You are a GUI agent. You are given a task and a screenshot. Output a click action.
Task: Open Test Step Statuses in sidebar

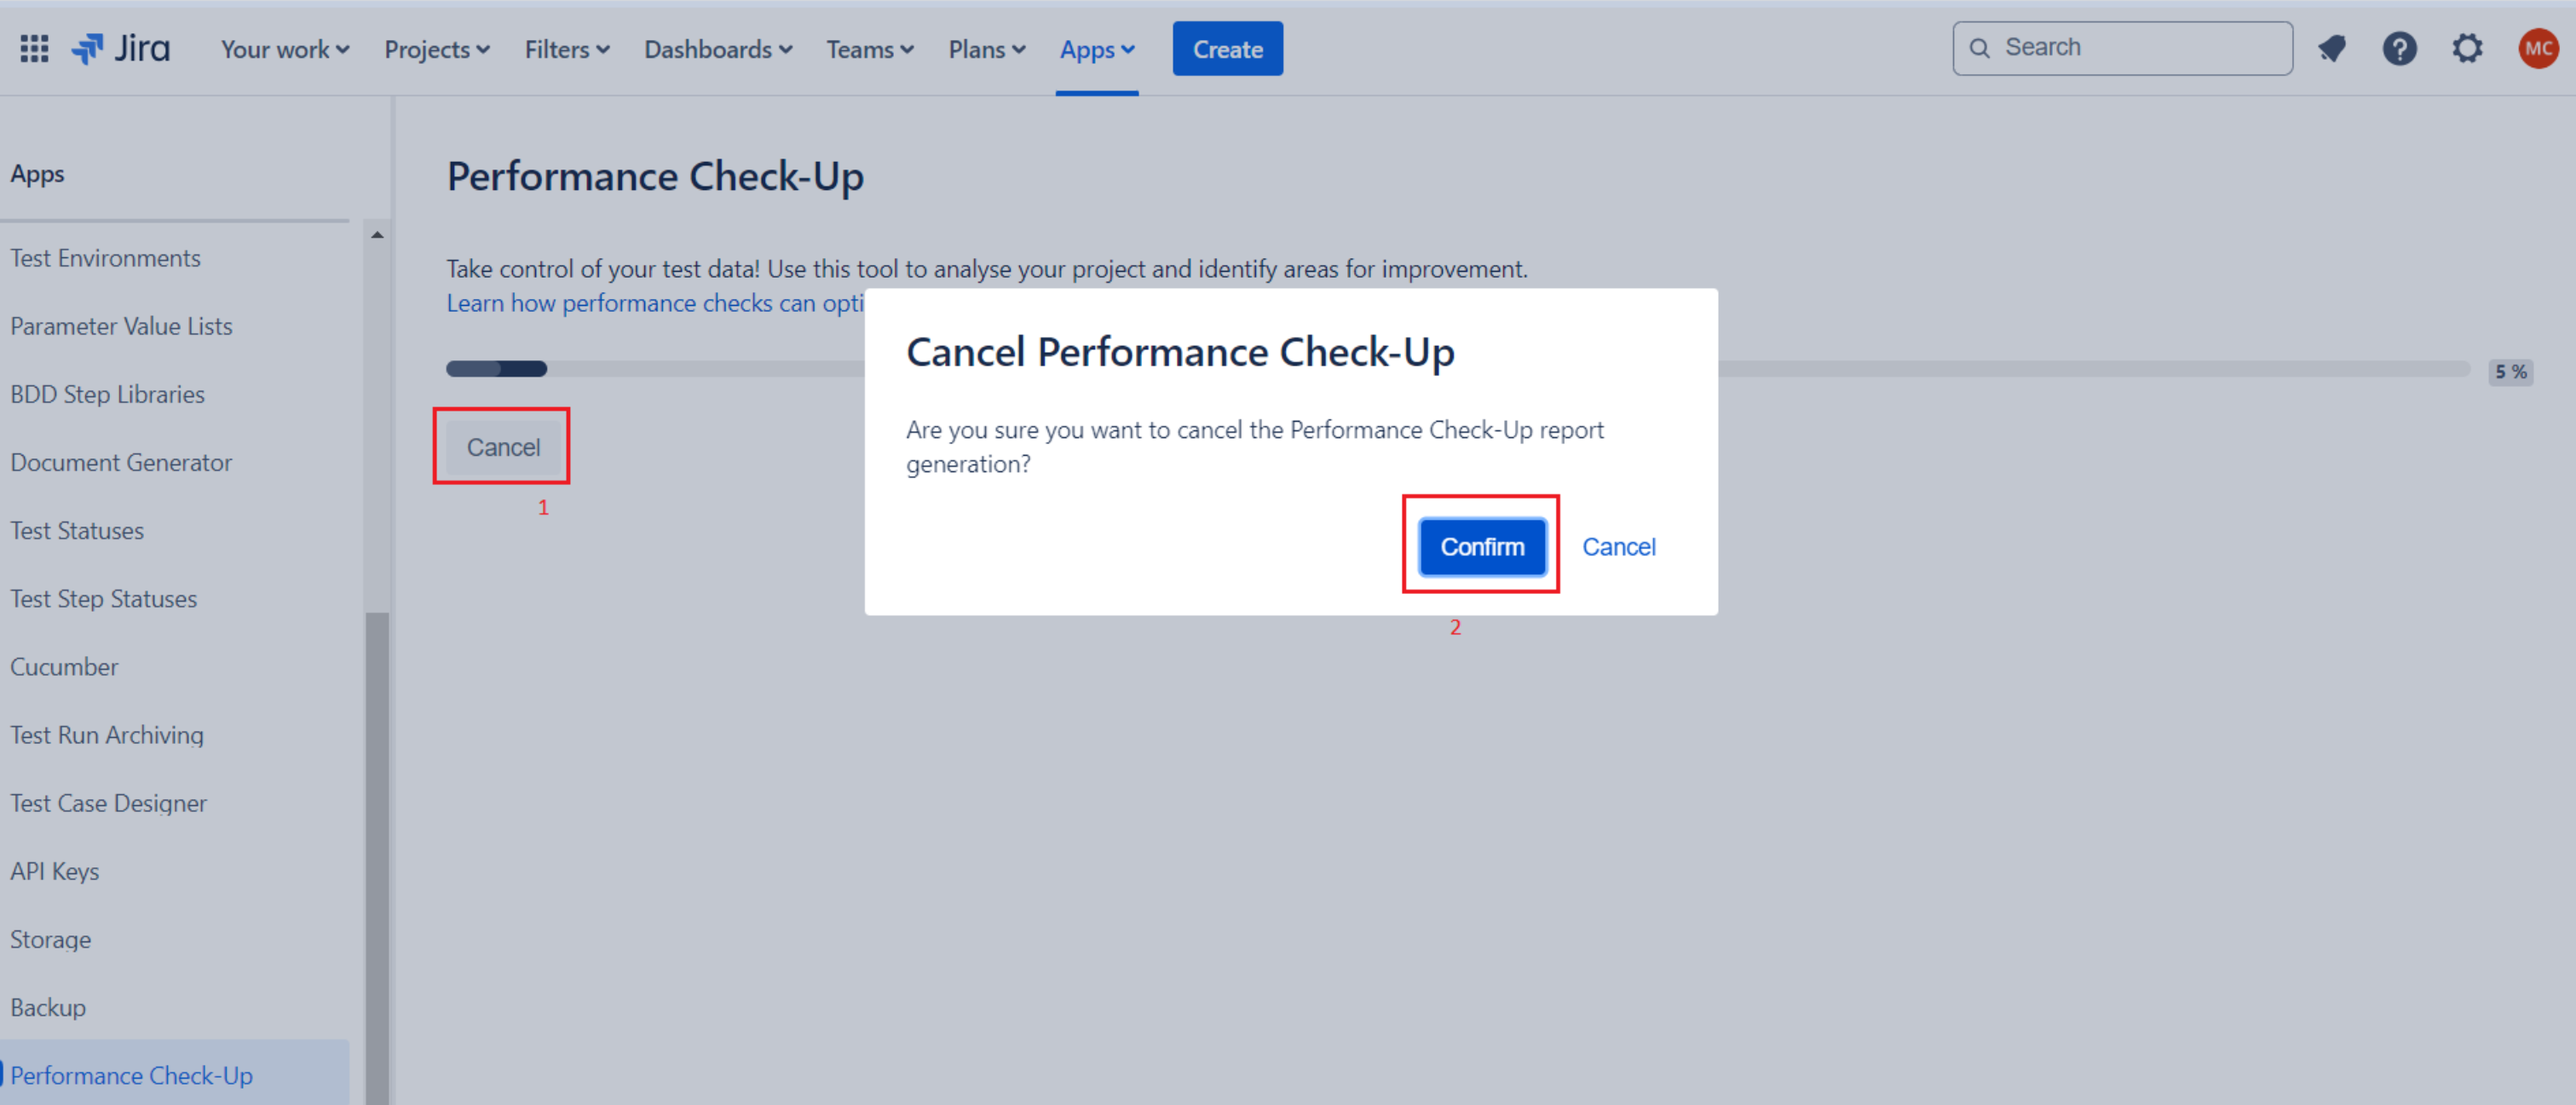(x=103, y=598)
